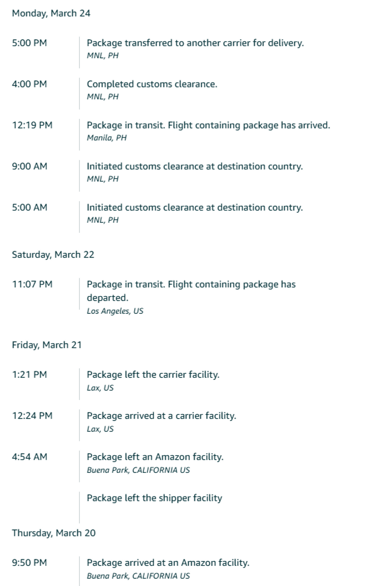Click the 4:00 PM timestamp
This screenshot has width=374, height=586.
[29, 84]
